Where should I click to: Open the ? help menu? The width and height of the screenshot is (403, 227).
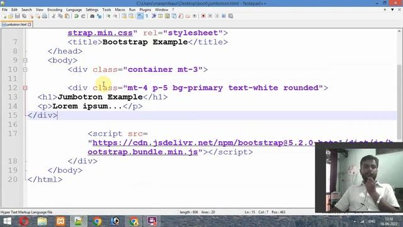(x=173, y=9)
